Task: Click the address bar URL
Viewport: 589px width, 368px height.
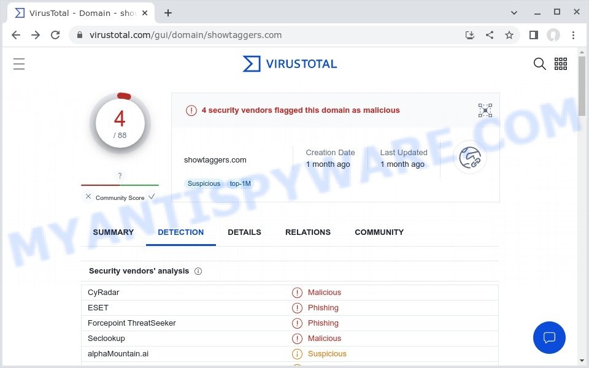Action: pos(185,35)
